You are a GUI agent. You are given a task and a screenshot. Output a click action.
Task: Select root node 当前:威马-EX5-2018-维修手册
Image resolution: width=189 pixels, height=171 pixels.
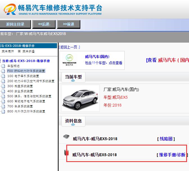26,61
